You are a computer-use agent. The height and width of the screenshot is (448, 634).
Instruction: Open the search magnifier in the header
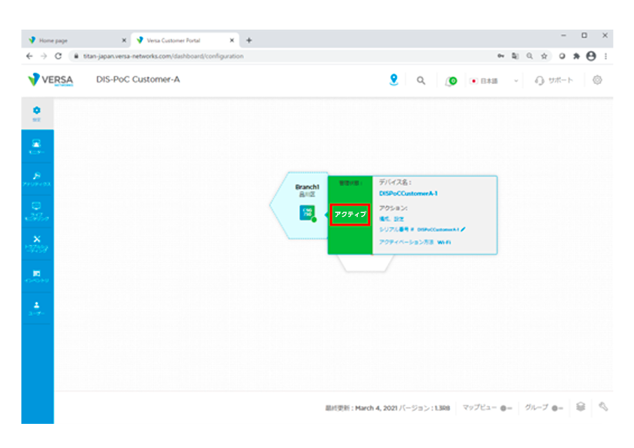tap(421, 81)
